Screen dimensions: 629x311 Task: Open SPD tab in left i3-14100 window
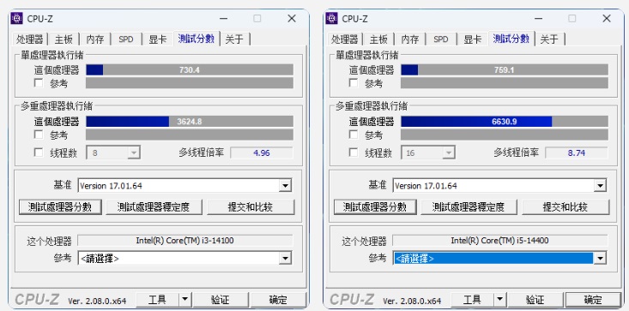coord(126,39)
